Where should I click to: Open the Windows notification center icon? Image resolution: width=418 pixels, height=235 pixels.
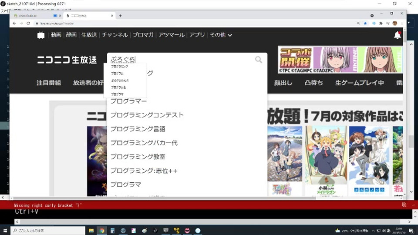tap(411, 231)
